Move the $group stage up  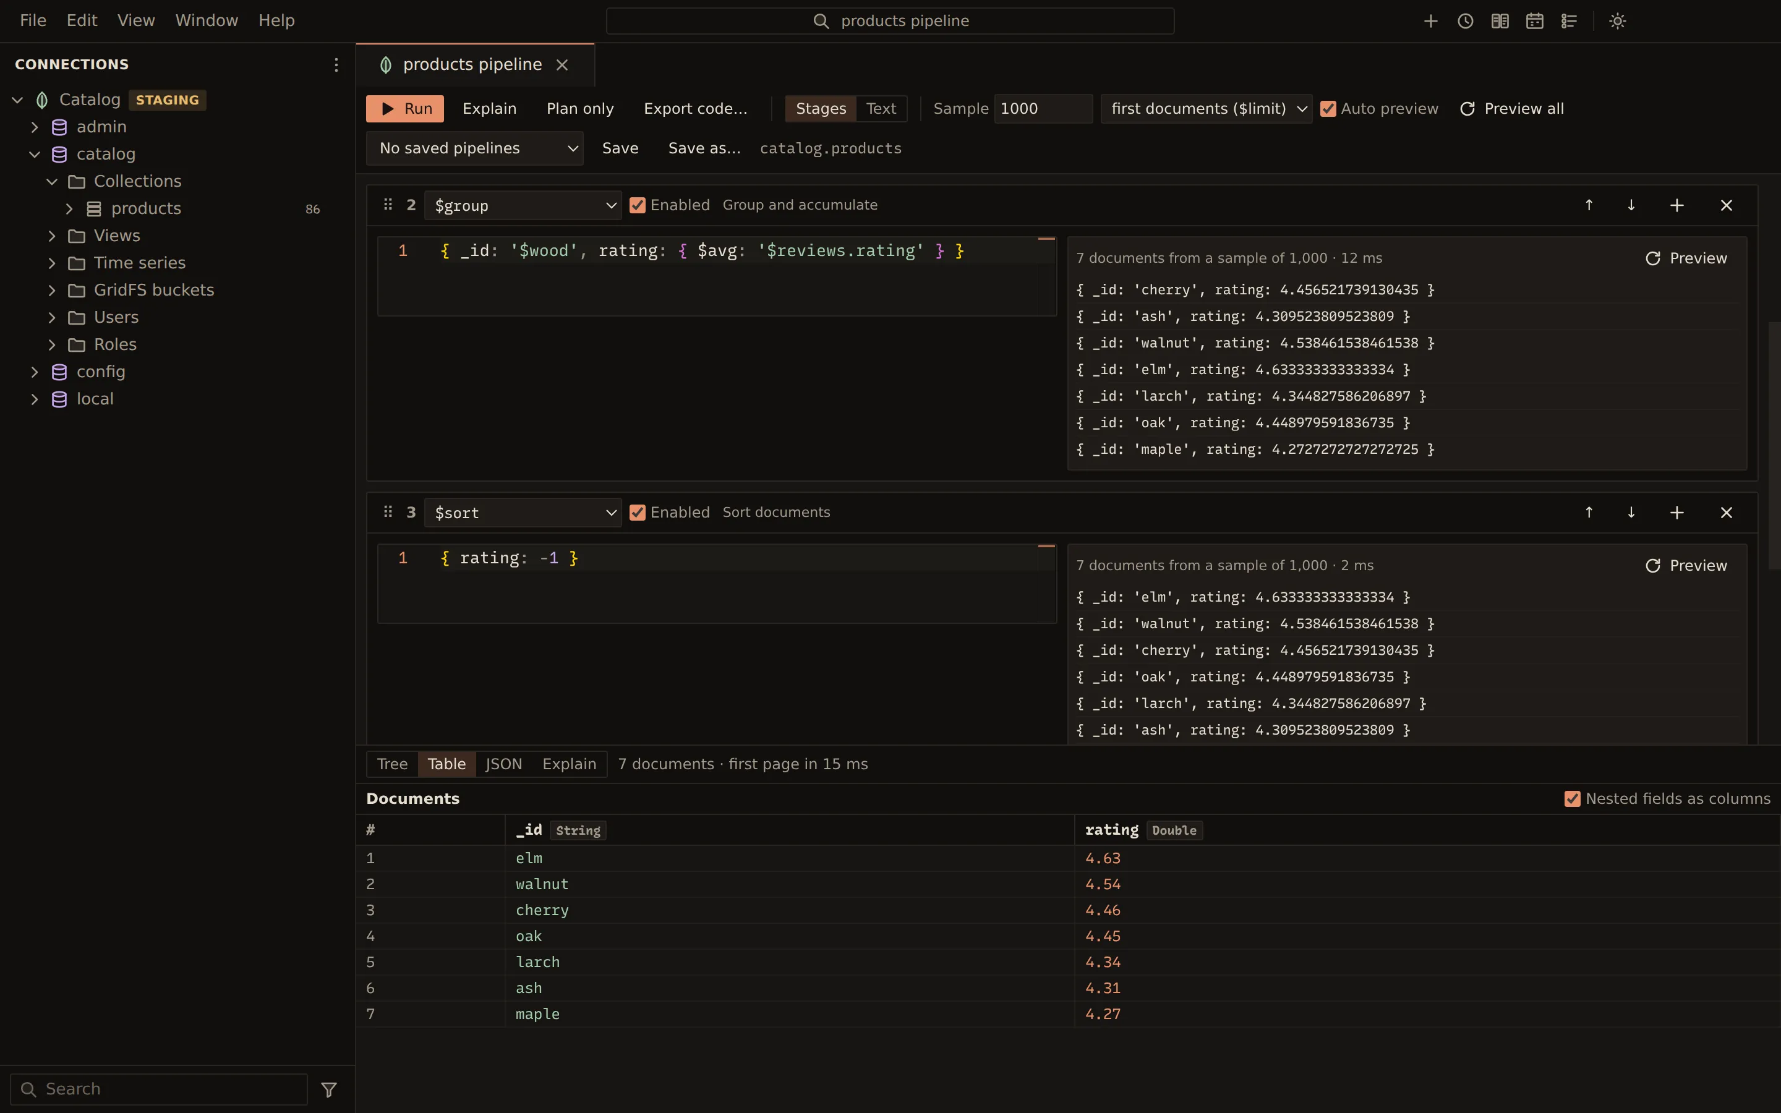click(x=1589, y=205)
